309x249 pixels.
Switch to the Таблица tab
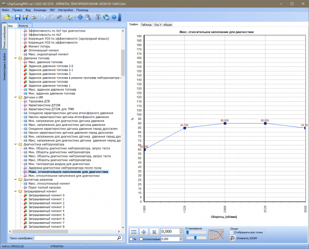[x=146, y=25]
